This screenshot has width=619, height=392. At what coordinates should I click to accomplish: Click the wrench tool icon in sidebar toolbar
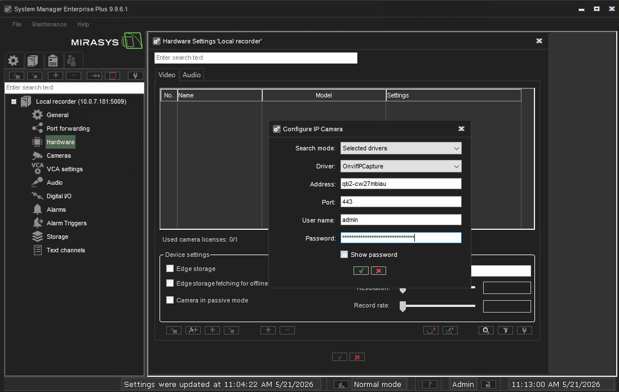(x=135, y=75)
